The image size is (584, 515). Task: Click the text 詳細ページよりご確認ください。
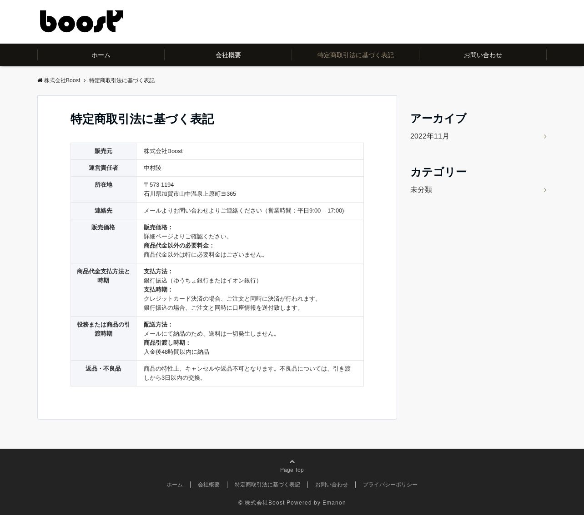(x=188, y=237)
